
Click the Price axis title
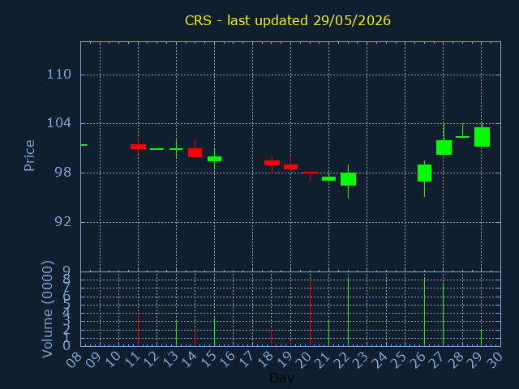[29, 156]
